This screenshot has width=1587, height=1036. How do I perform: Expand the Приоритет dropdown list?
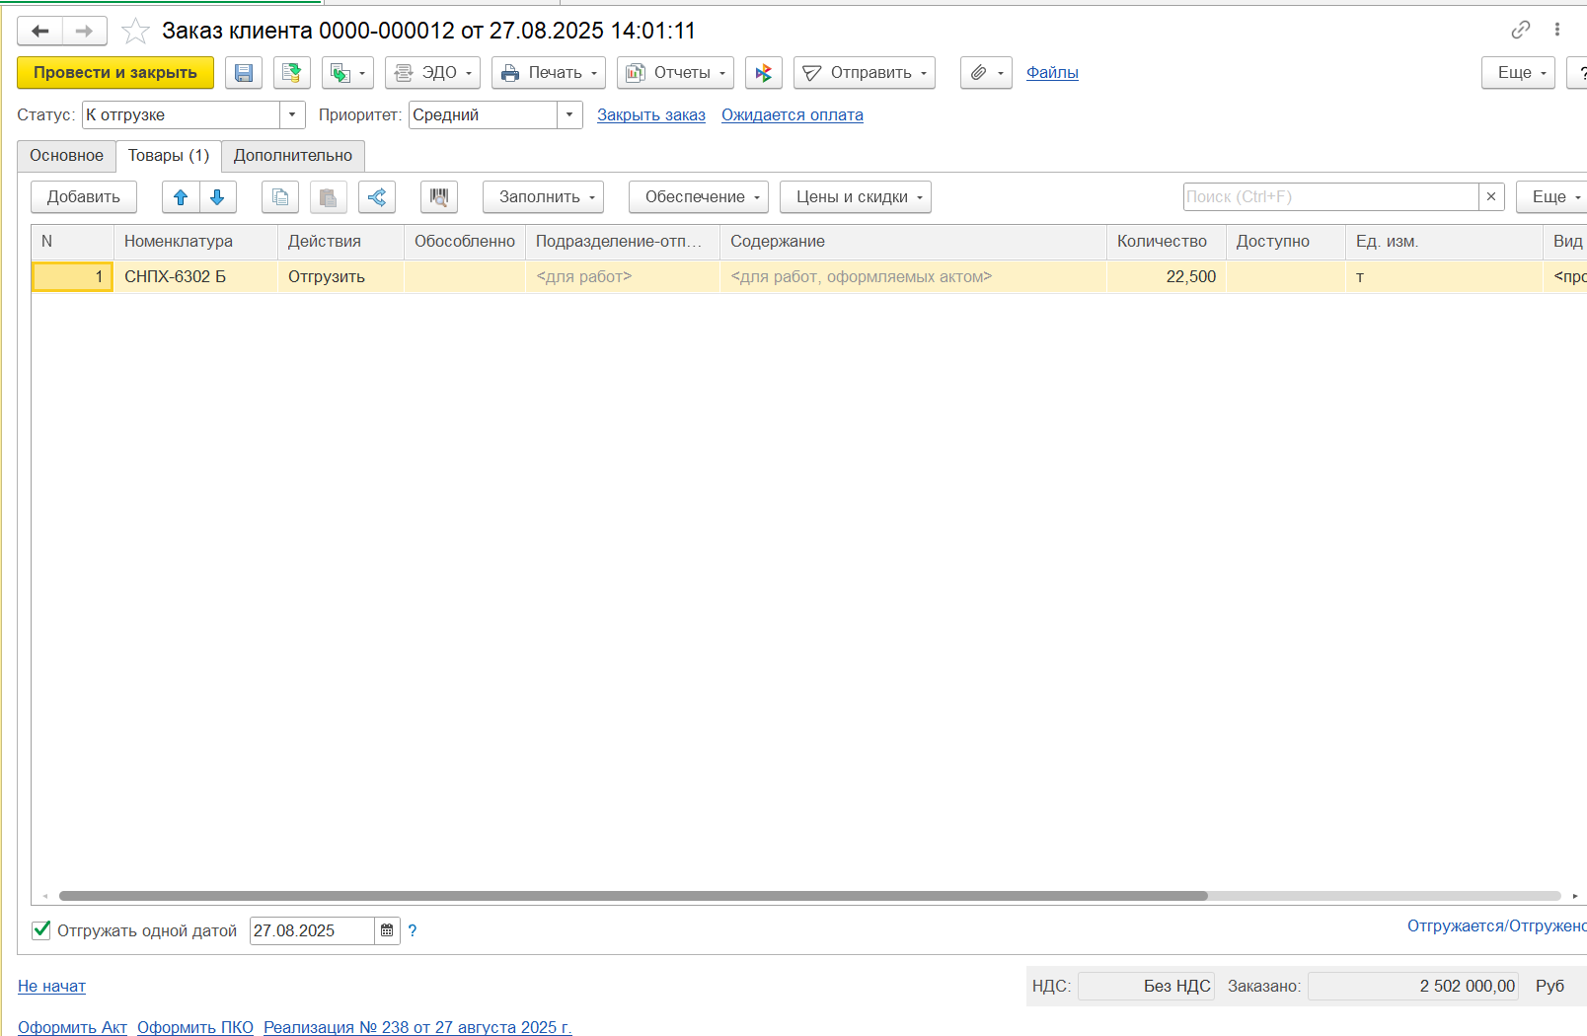click(569, 115)
